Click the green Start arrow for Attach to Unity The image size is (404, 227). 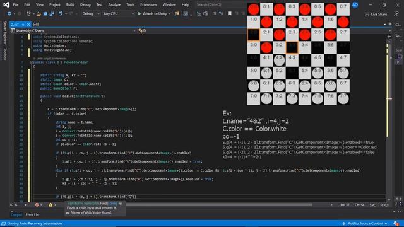click(140, 14)
